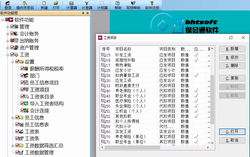Click the X.取消 cancel button
Image resolution: width=250 pixels, height=157 pixels.
pyautogui.click(x=232, y=140)
